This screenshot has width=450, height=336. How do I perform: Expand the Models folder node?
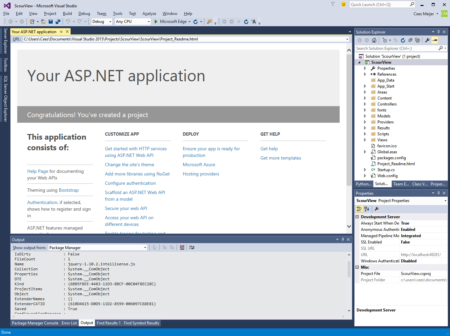pyautogui.click(x=365, y=116)
